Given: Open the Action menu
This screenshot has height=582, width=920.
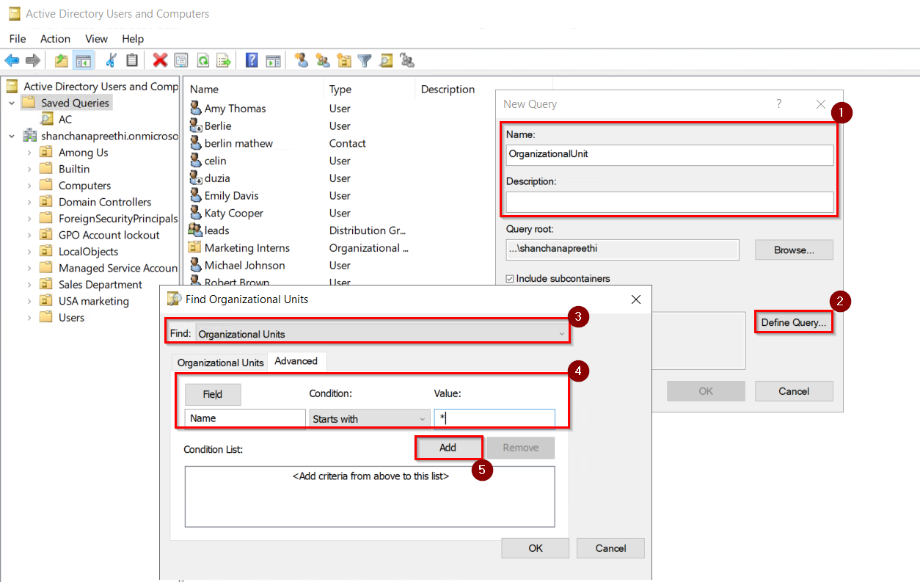Looking at the screenshot, I should tap(55, 39).
